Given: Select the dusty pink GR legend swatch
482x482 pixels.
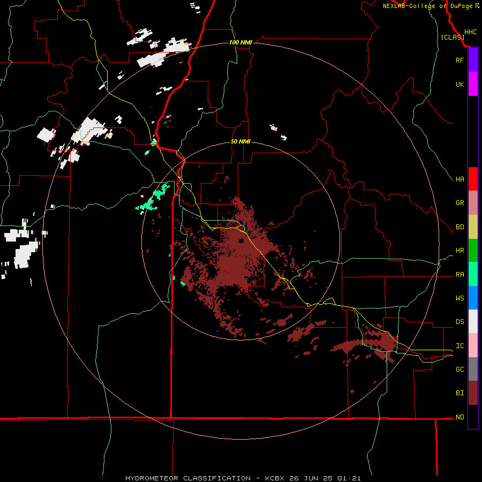Looking at the screenshot, I should coord(473,203).
